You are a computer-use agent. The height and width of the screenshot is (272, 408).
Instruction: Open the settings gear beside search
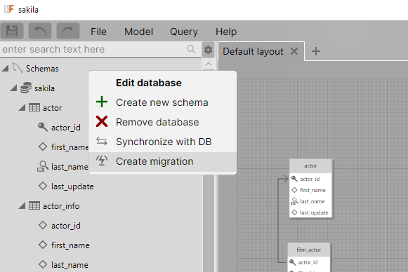tap(208, 49)
